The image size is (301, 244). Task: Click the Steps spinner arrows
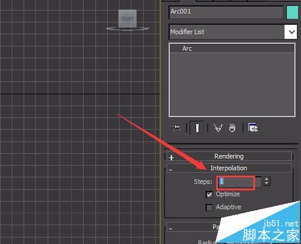point(267,181)
